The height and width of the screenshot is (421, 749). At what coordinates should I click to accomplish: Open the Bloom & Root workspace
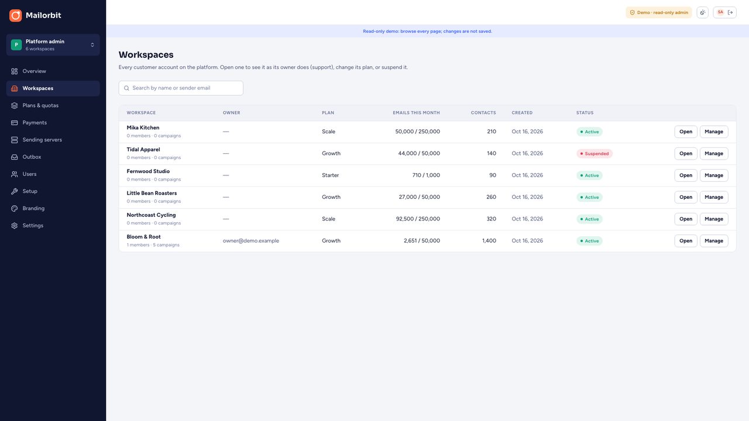pos(686,241)
